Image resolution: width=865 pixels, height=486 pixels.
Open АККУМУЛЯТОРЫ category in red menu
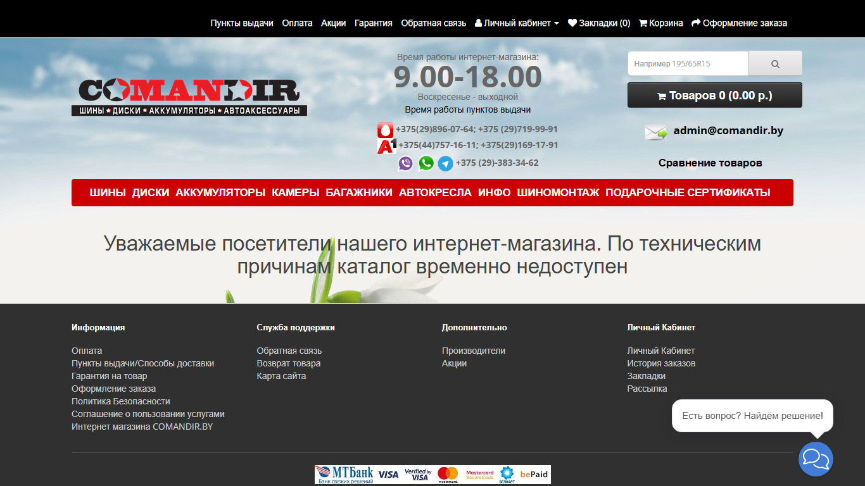(220, 192)
